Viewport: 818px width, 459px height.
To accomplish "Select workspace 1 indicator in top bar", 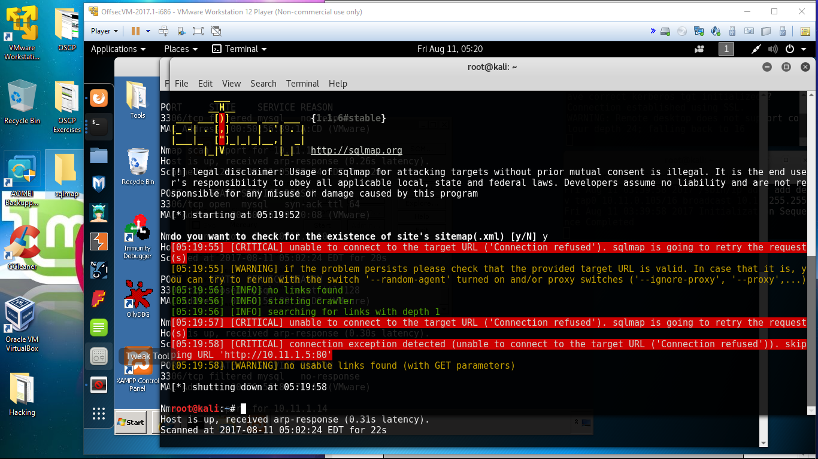I will pyautogui.click(x=726, y=49).
